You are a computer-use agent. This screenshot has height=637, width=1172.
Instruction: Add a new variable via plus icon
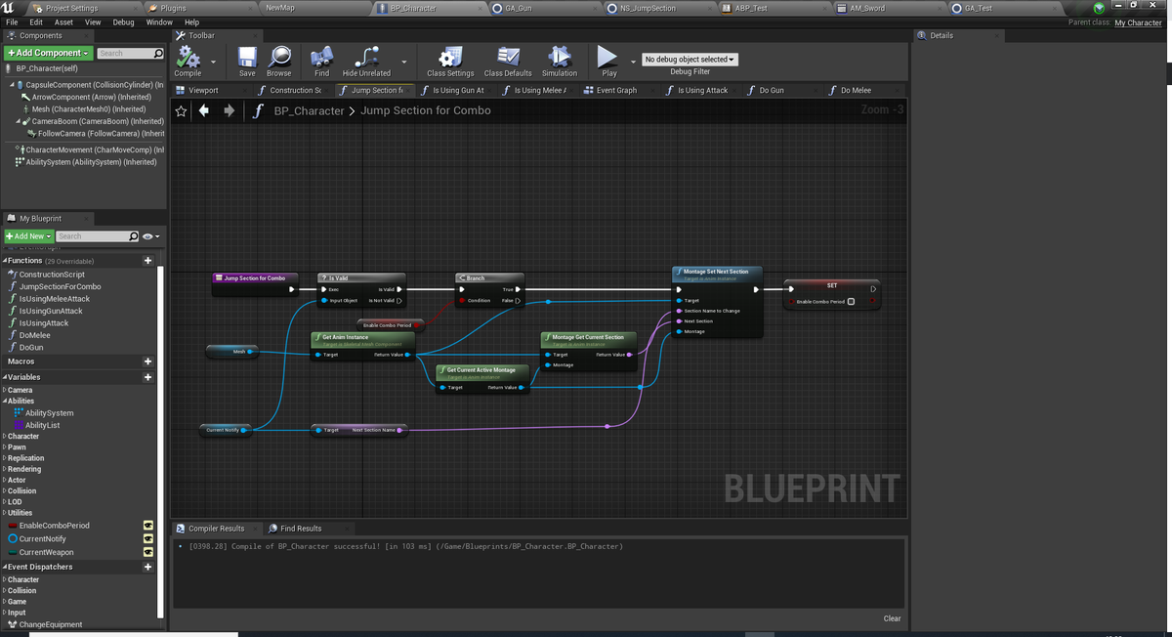[147, 377]
